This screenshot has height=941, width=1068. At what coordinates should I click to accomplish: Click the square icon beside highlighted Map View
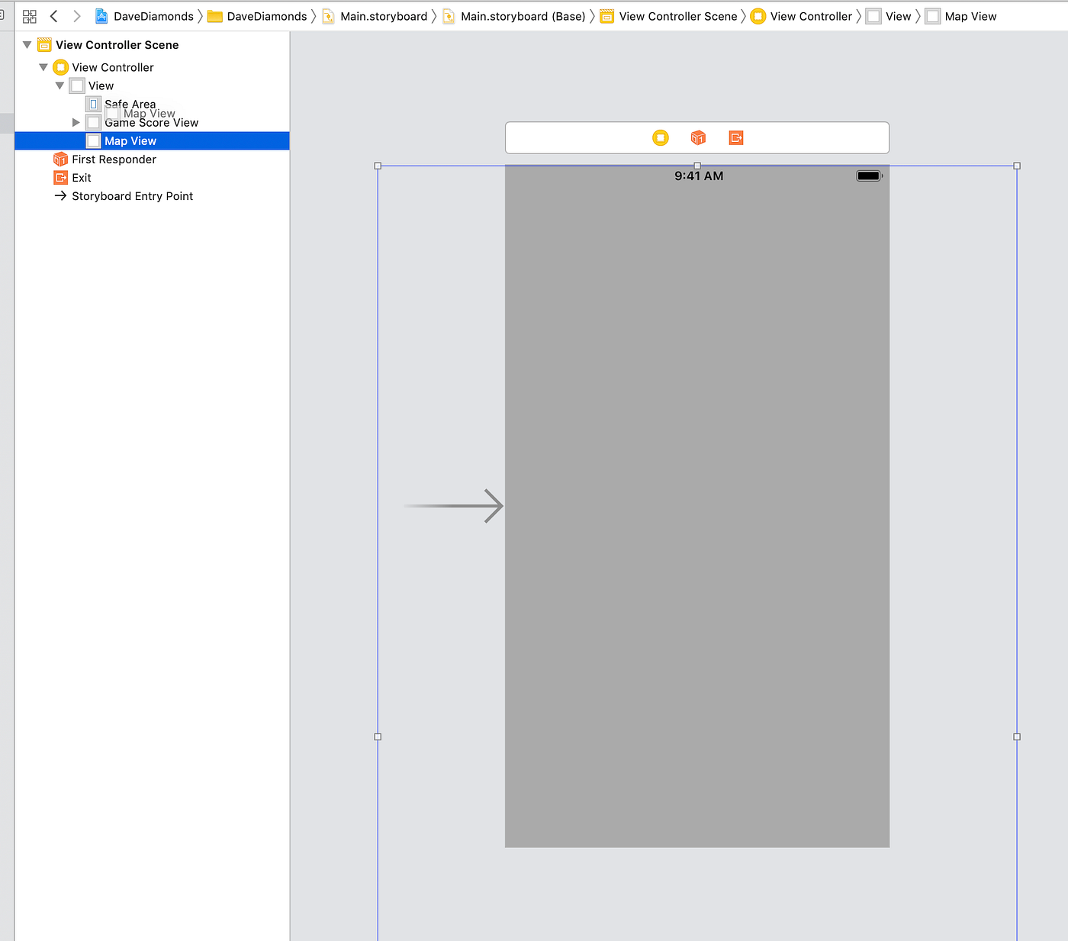coord(93,140)
